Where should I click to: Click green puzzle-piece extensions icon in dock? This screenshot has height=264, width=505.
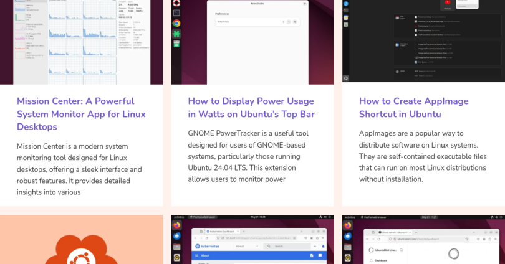[x=176, y=34]
